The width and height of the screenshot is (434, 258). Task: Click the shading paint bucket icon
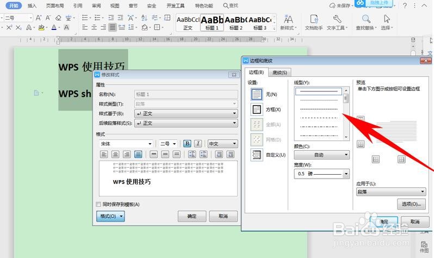[145, 27]
